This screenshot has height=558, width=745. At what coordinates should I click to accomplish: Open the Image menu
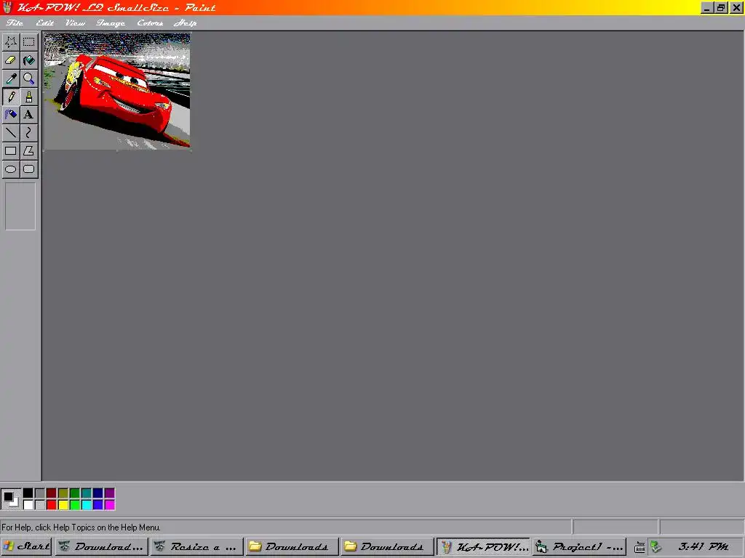(111, 23)
